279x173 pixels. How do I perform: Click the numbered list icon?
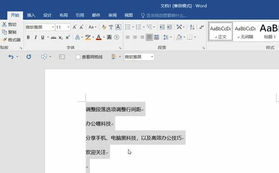139,27
